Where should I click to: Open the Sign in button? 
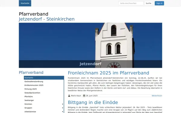tap(159, 3)
